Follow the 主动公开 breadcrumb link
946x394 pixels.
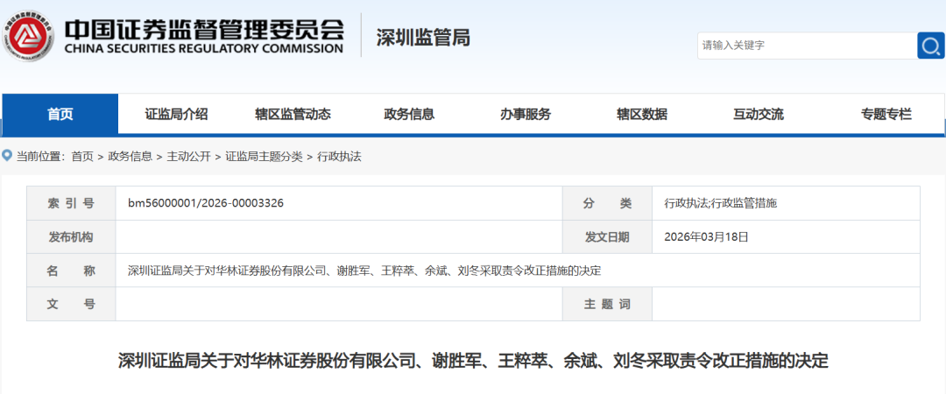[x=189, y=157]
